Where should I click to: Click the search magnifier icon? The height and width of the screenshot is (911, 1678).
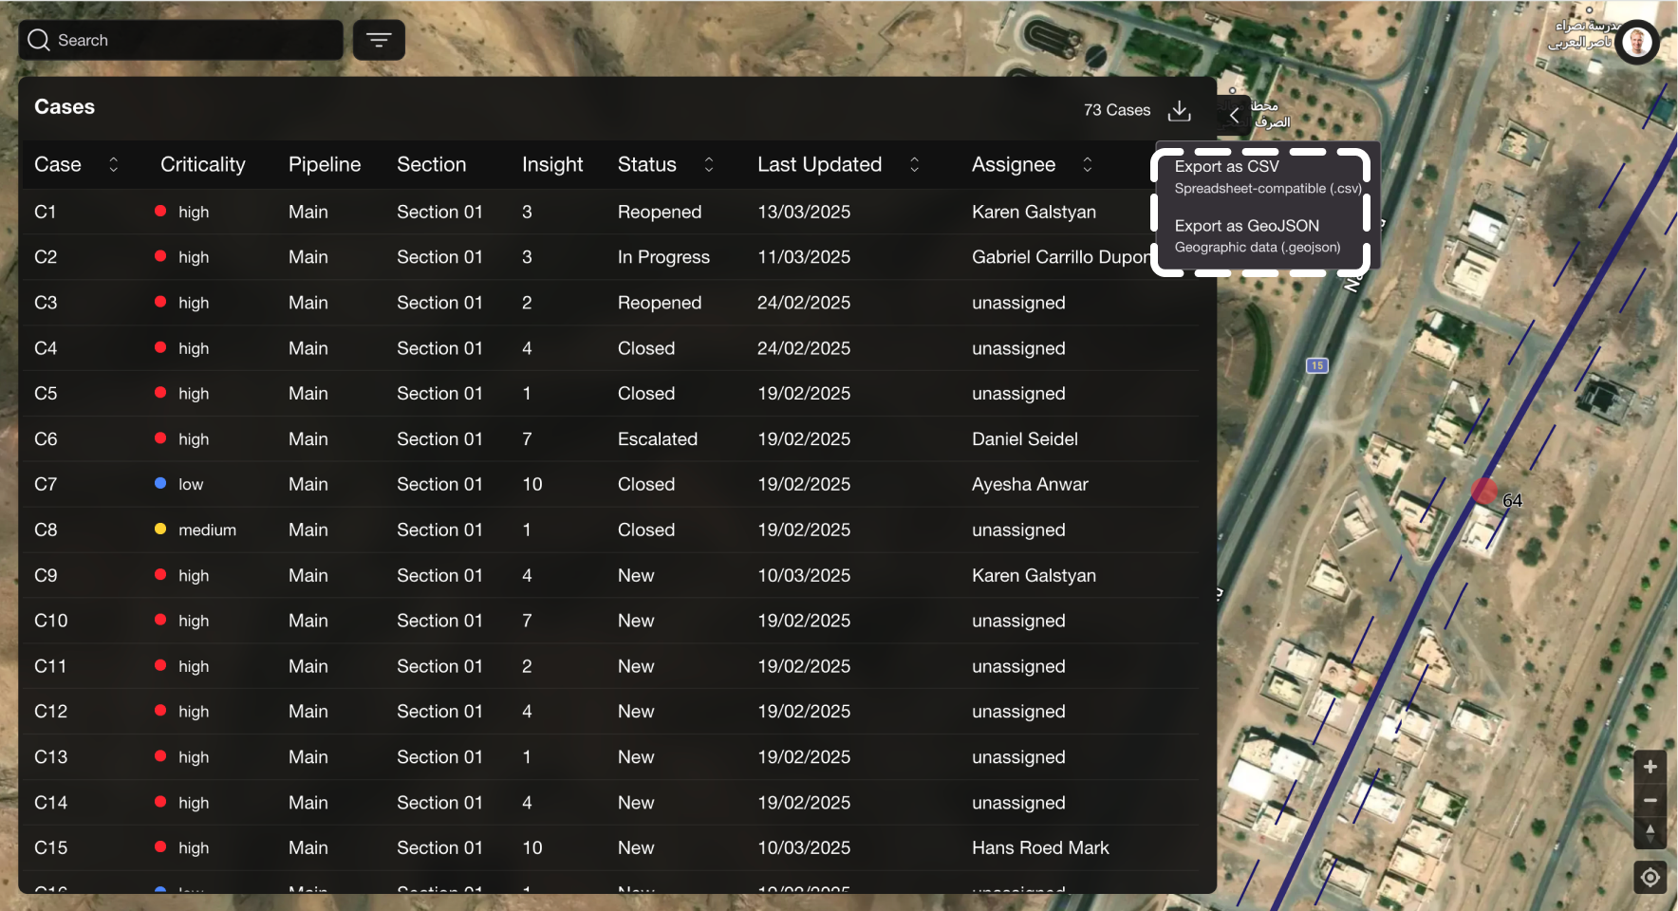[39, 40]
